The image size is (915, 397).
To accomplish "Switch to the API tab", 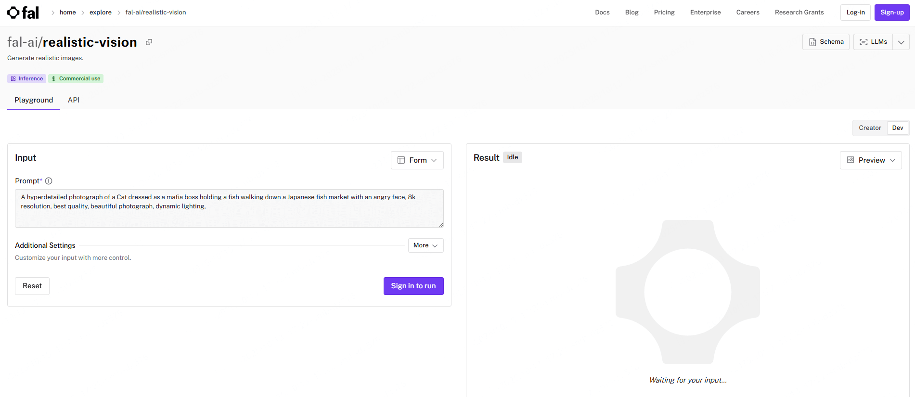I will pyautogui.click(x=74, y=100).
